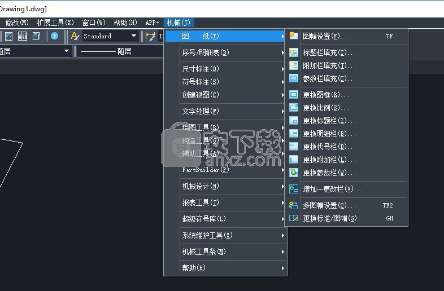Choose 更换代号栏(D)... menu item
This screenshot has height=291, width=444.
tap(346, 147)
